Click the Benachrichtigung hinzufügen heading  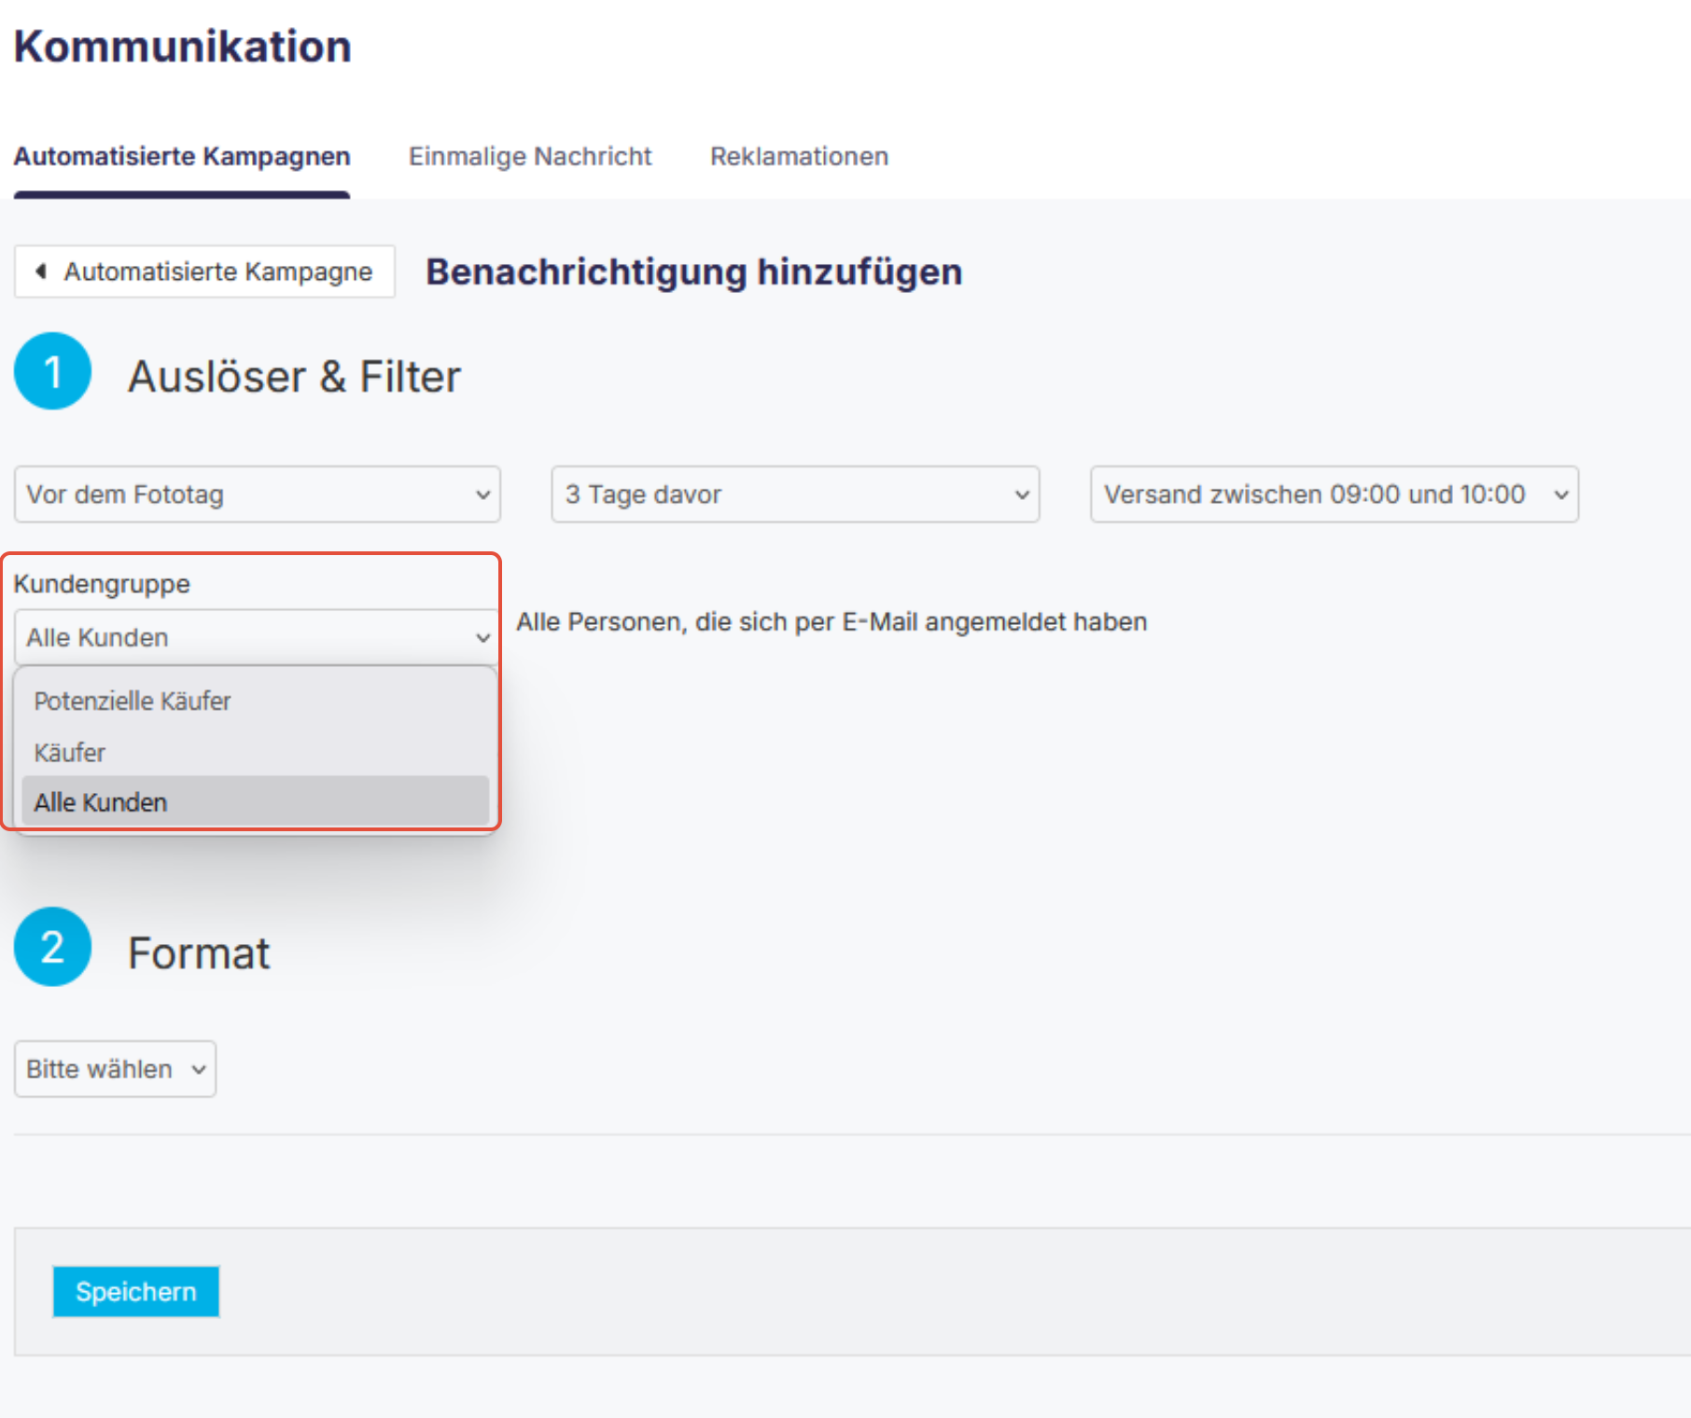[x=694, y=272]
